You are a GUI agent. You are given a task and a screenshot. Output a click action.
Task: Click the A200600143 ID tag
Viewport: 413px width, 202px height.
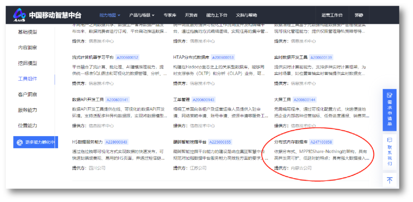tap(203, 100)
